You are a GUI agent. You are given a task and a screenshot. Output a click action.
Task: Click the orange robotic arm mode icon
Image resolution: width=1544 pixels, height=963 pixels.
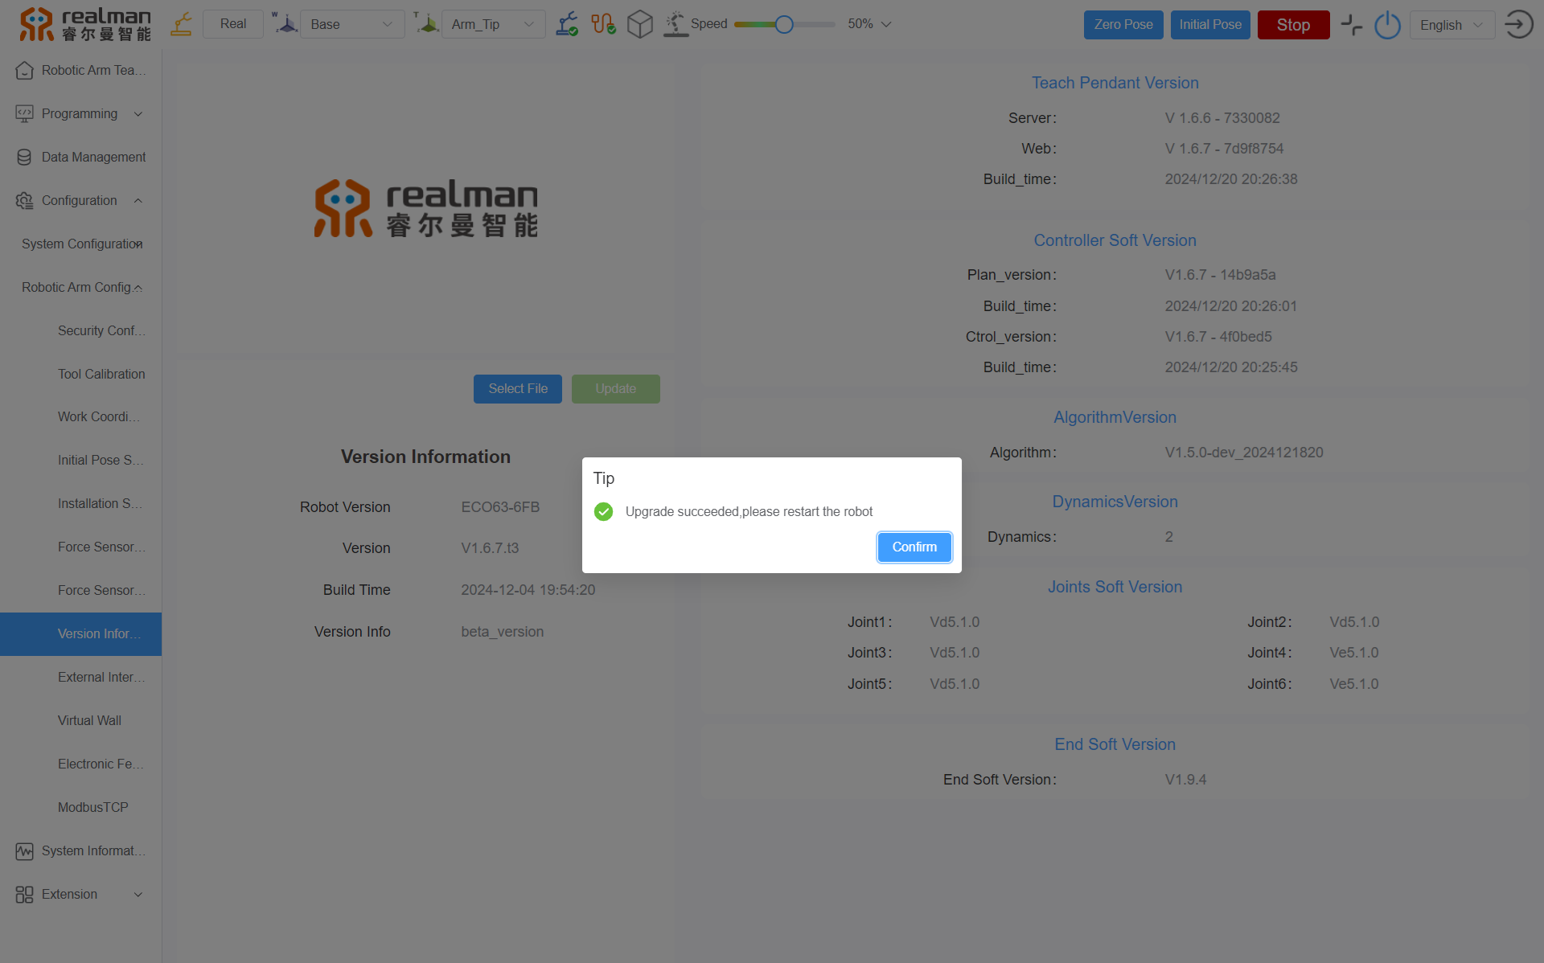182,24
